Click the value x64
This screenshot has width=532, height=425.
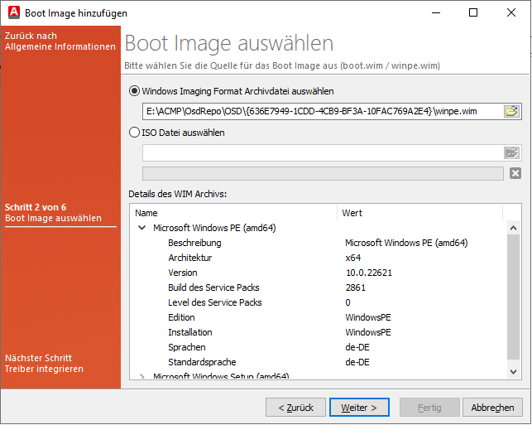pyautogui.click(x=352, y=258)
